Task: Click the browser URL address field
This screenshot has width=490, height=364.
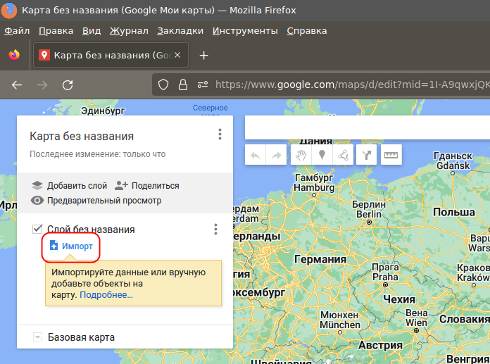Action: pyautogui.click(x=353, y=84)
